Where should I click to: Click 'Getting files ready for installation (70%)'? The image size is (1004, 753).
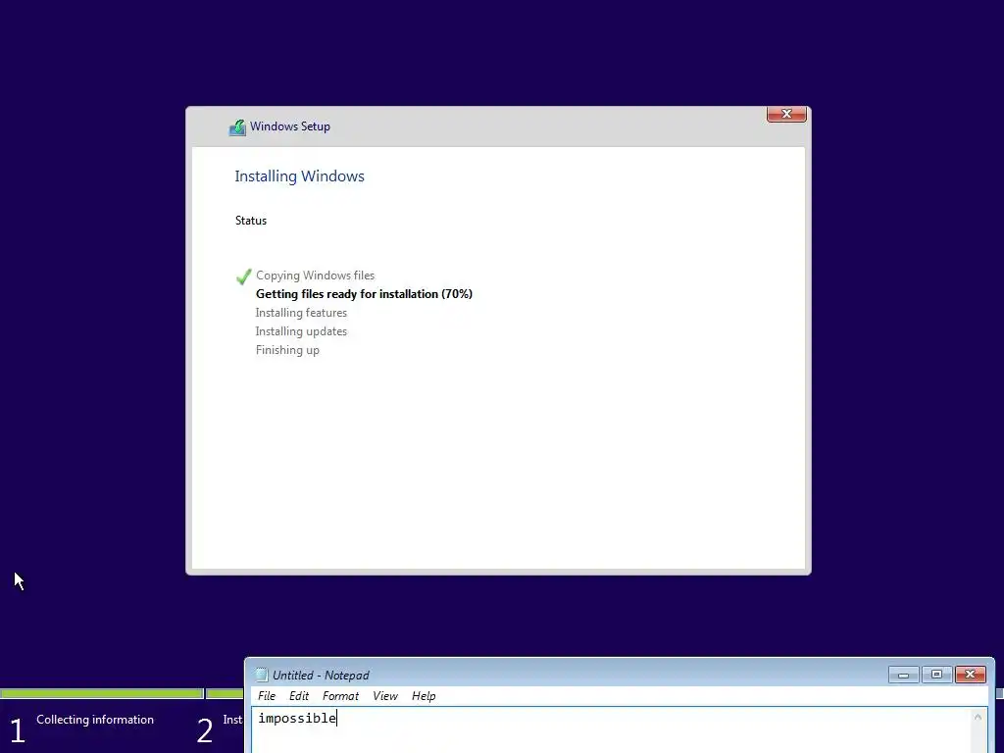coord(364,294)
